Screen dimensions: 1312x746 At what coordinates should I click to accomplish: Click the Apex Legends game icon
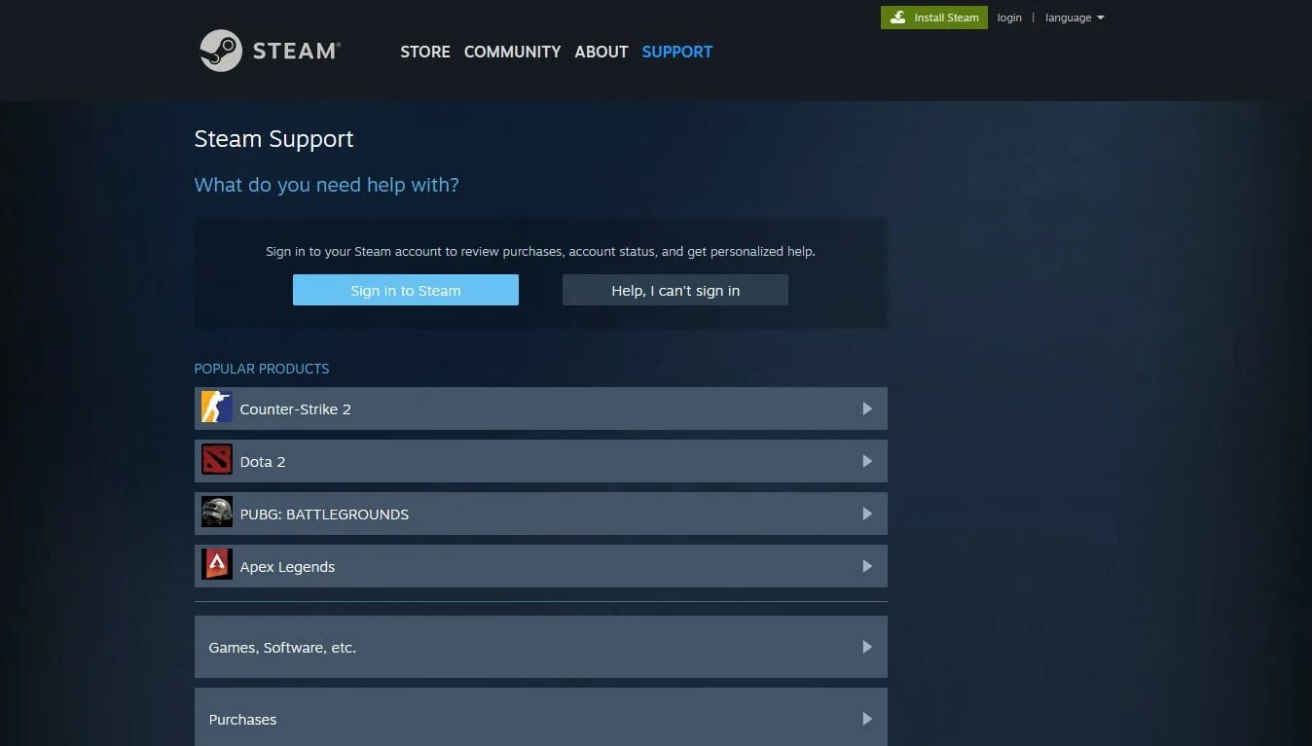(216, 565)
